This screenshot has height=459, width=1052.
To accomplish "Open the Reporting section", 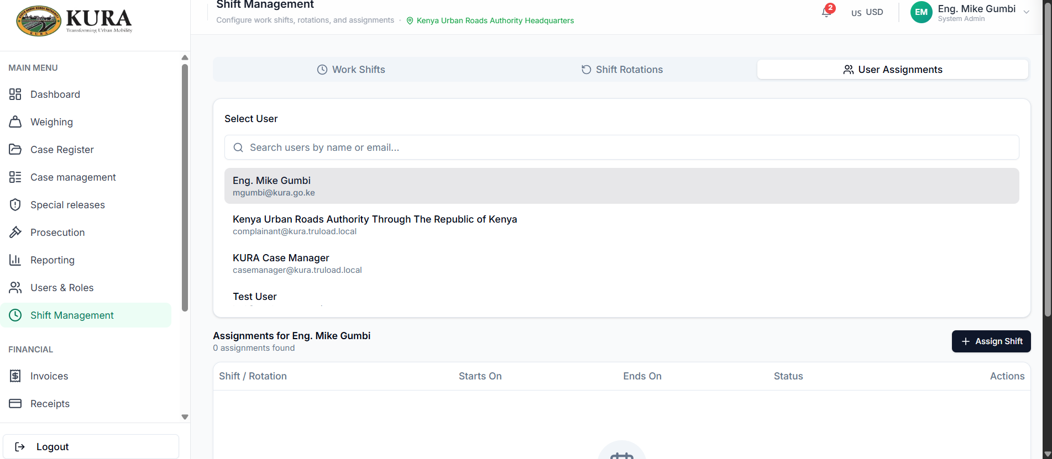I will 86,260.
